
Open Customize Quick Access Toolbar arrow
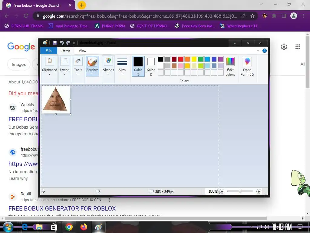[x=74, y=43]
